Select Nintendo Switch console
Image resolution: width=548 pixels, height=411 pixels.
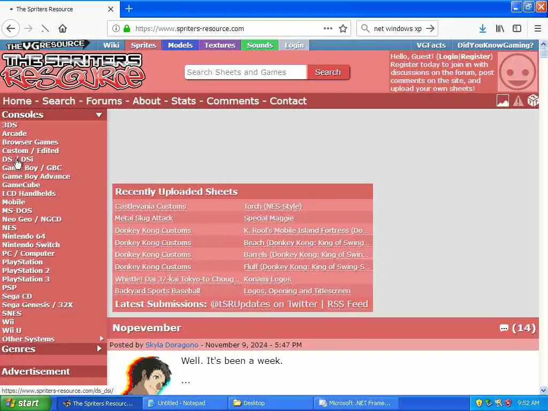tap(31, 245)
